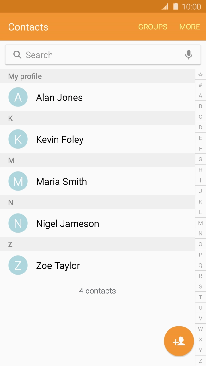This screenshot has width=206, height=366.
Task: Jump to letter Z in index bar
Action: click(200, 361)
